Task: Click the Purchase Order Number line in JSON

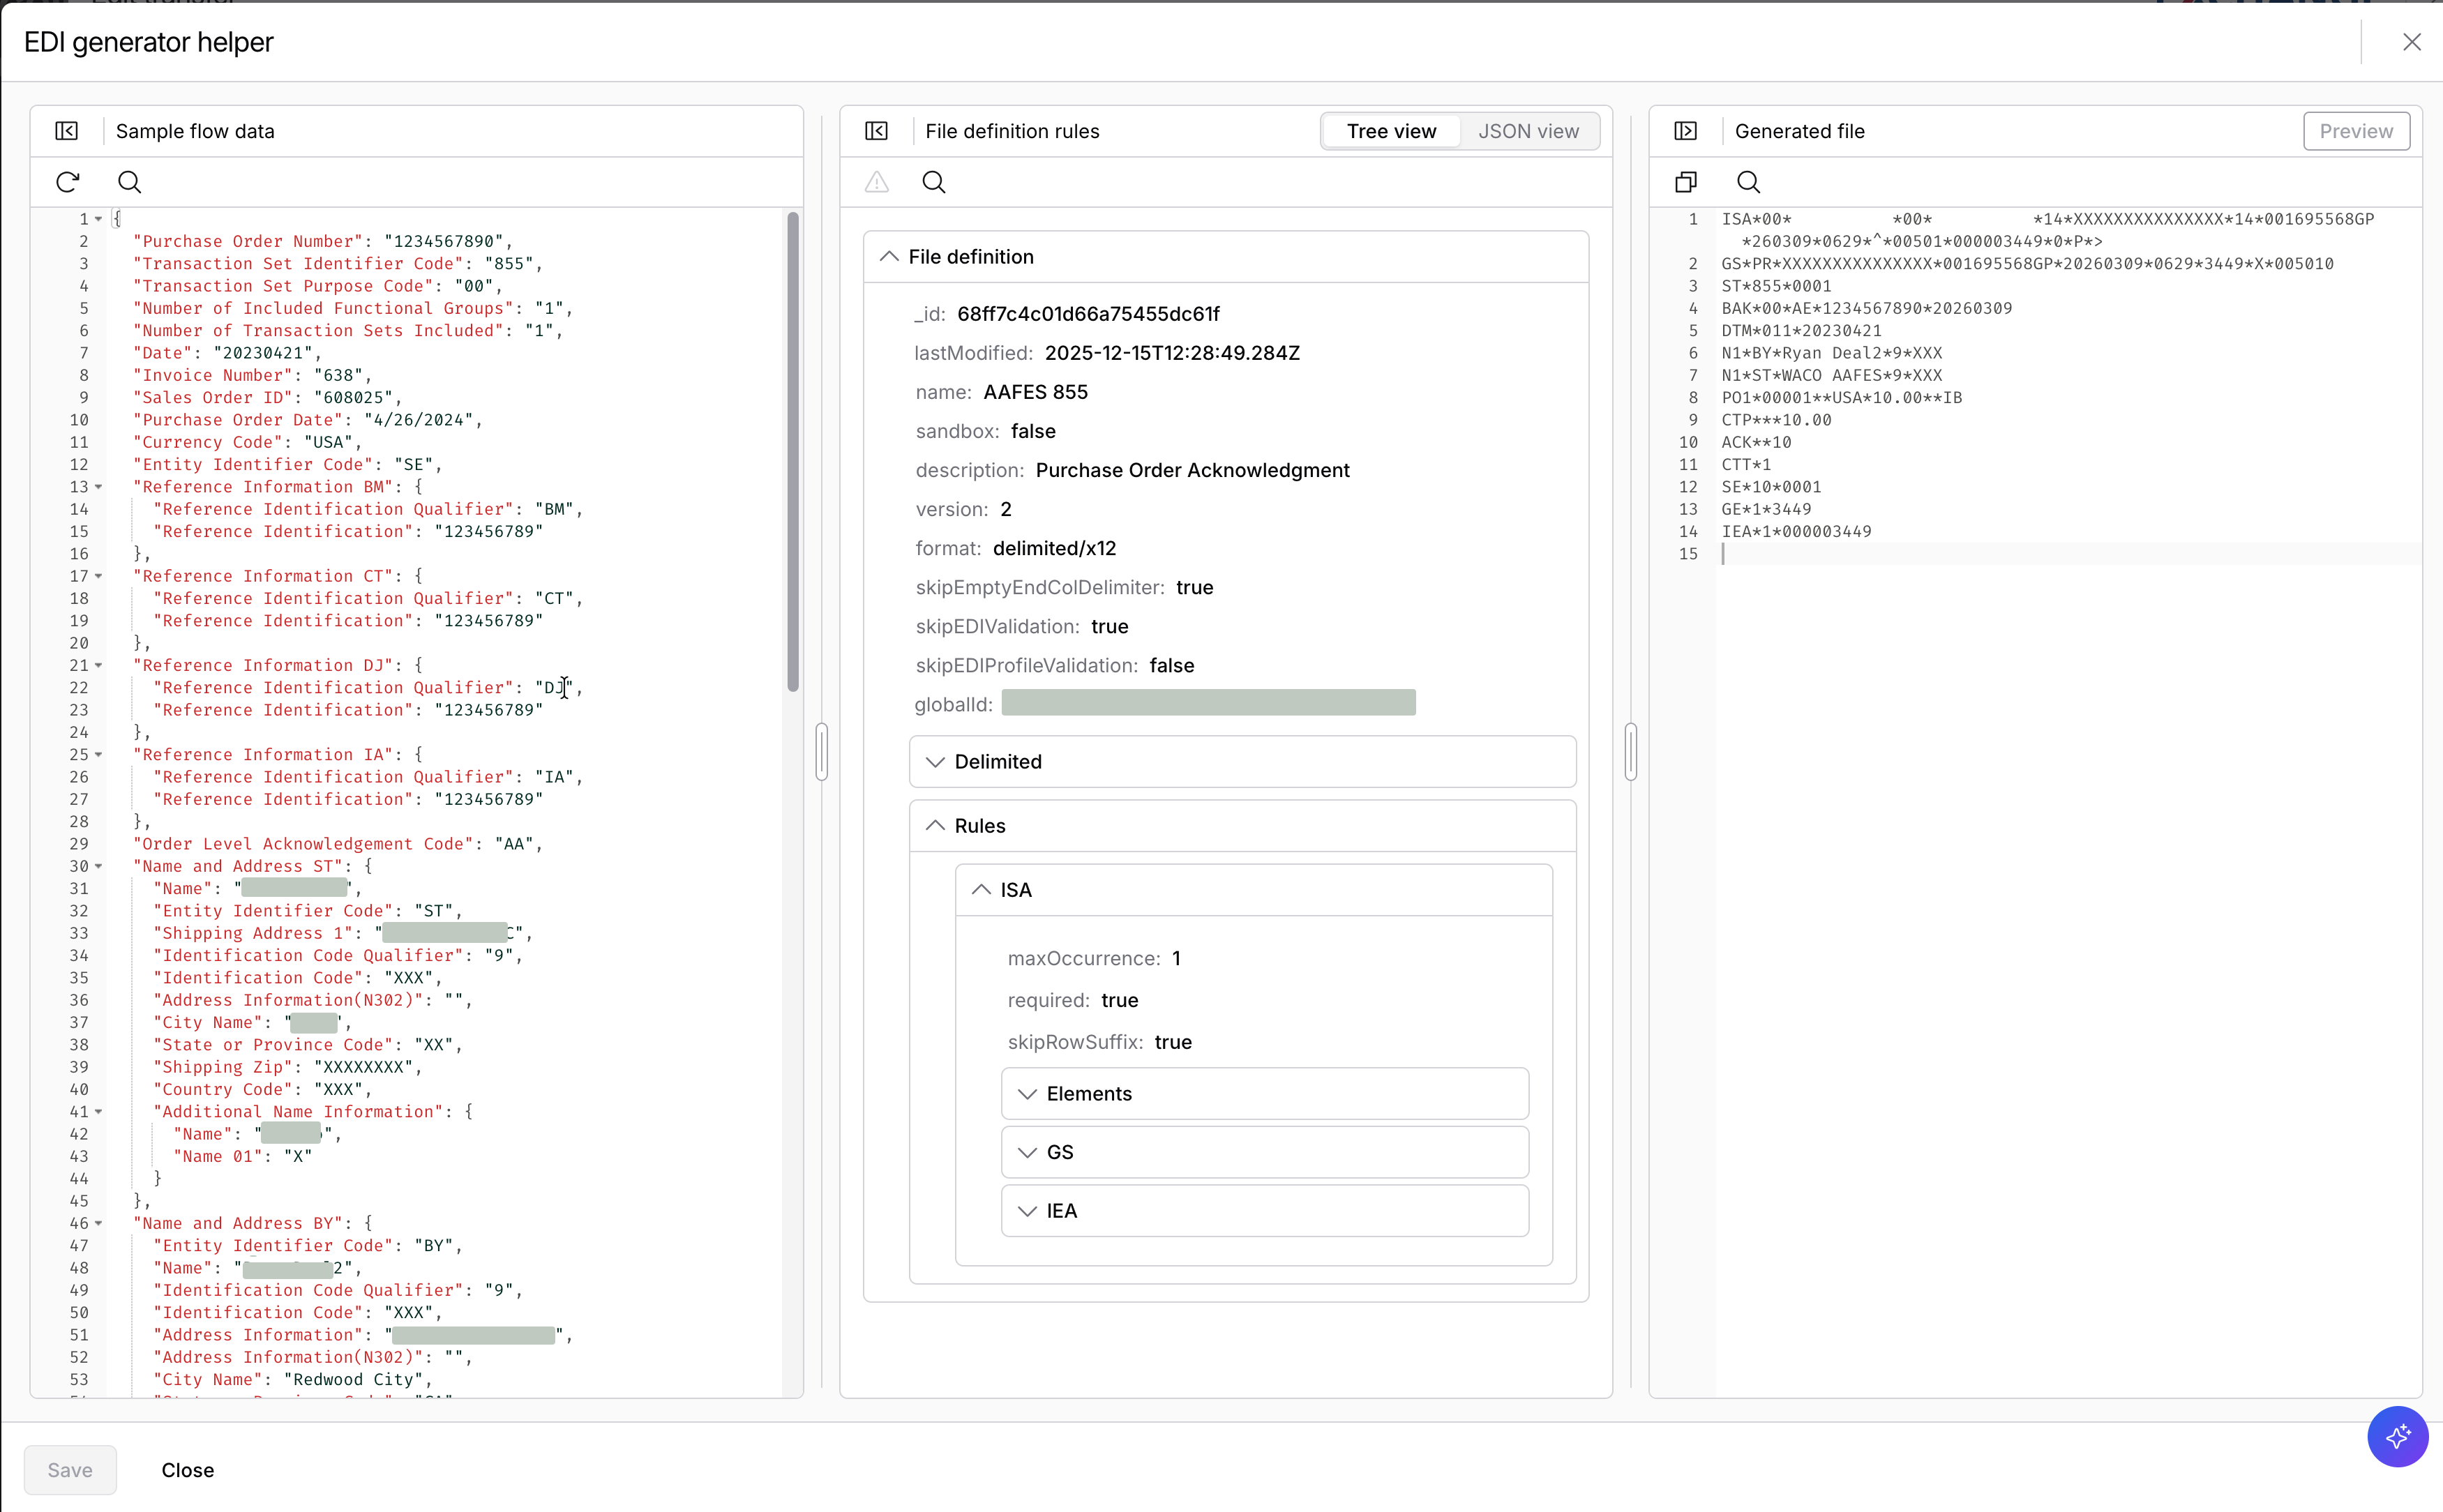Action: 322,241
